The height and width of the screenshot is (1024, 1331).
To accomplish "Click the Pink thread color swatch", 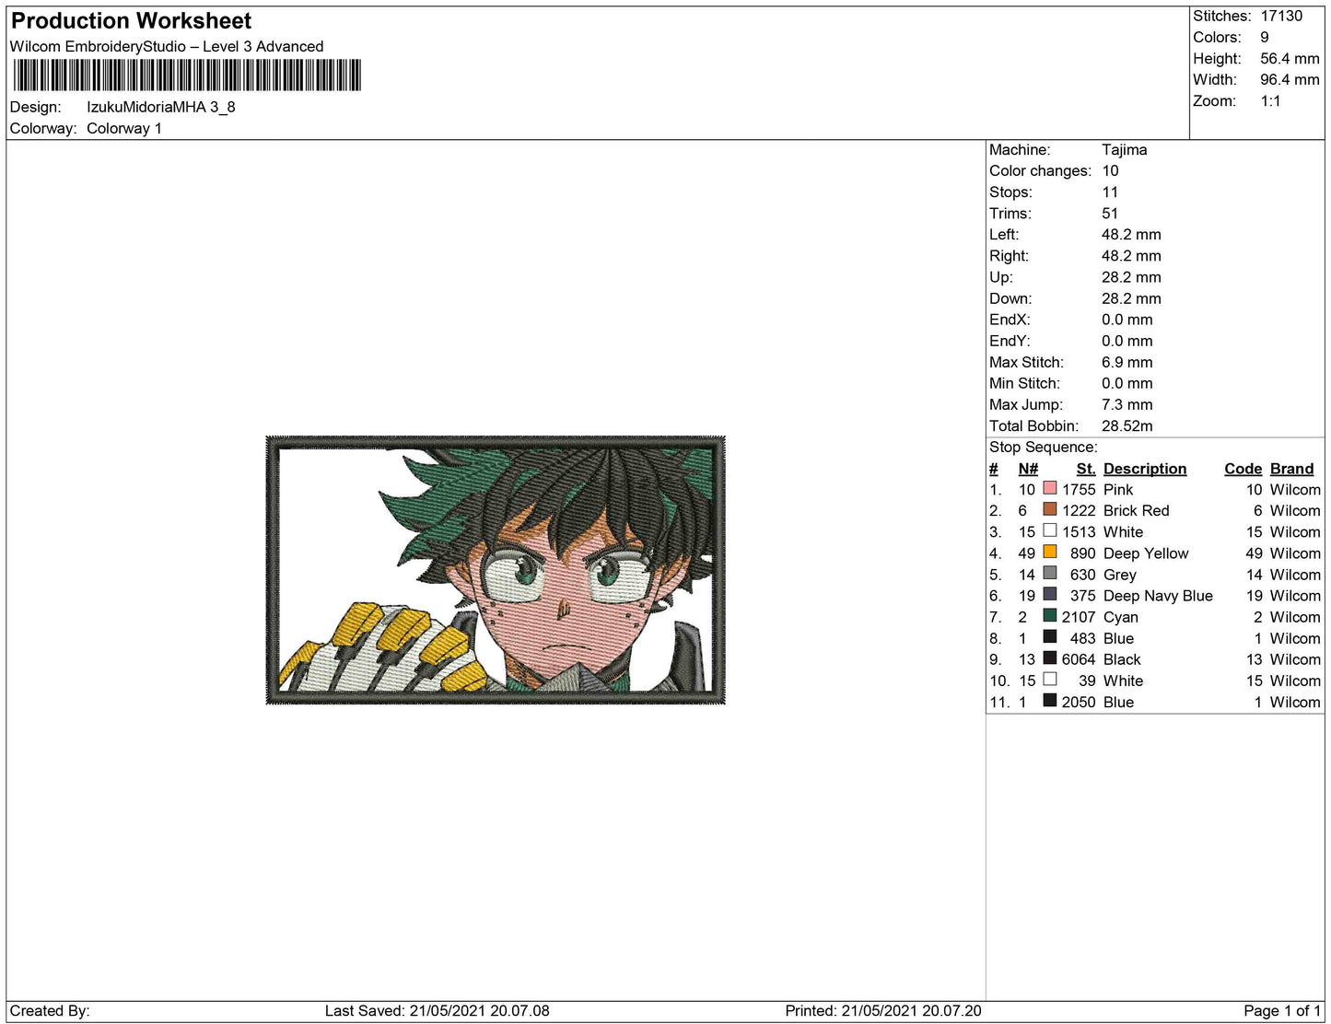I will pos(1049,488).
